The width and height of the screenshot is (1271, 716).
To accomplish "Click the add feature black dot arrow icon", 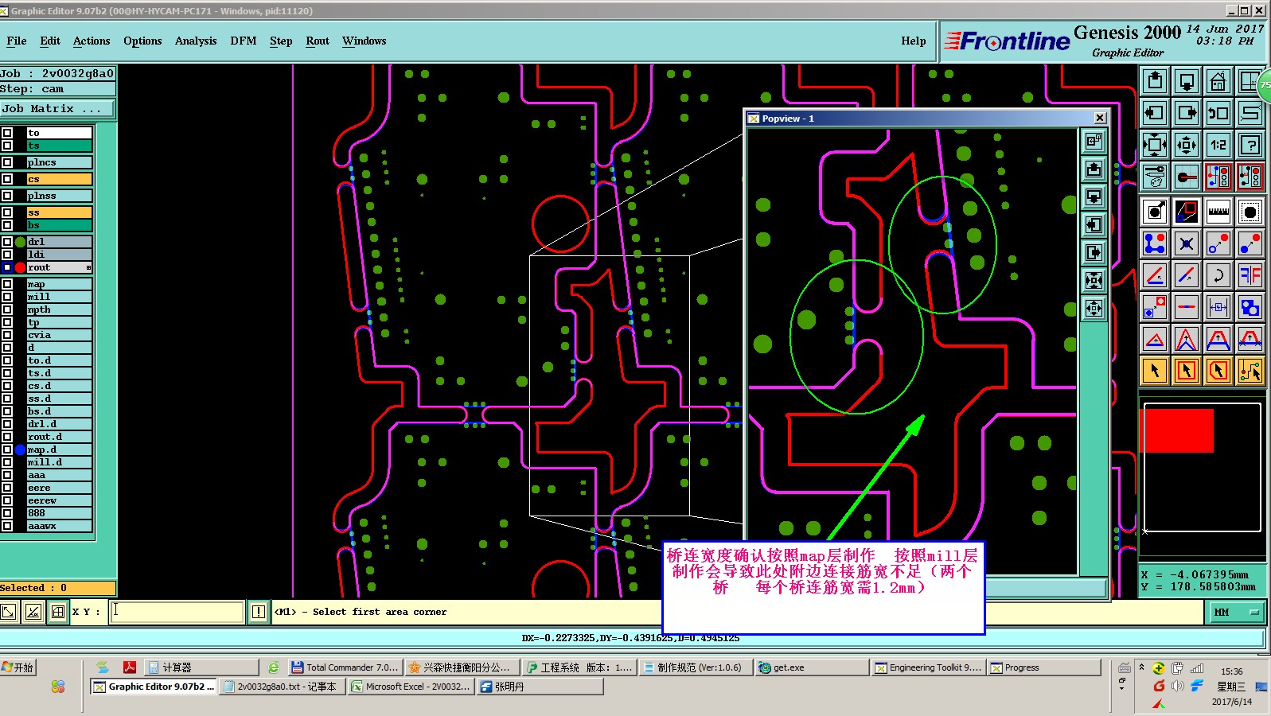I will pos(1155,212).
